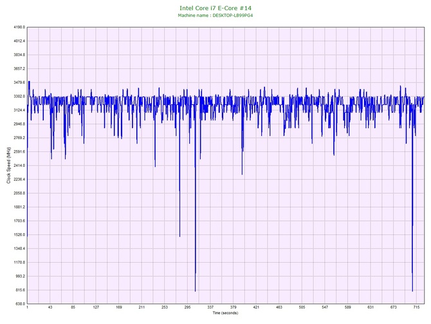Click the 43 tick on the time axis
Screen dimensions: 431x324
pyautogui.click(x=50, y=308)
